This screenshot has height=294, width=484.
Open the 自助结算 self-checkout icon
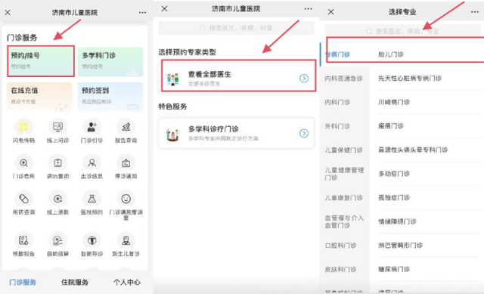57,240
